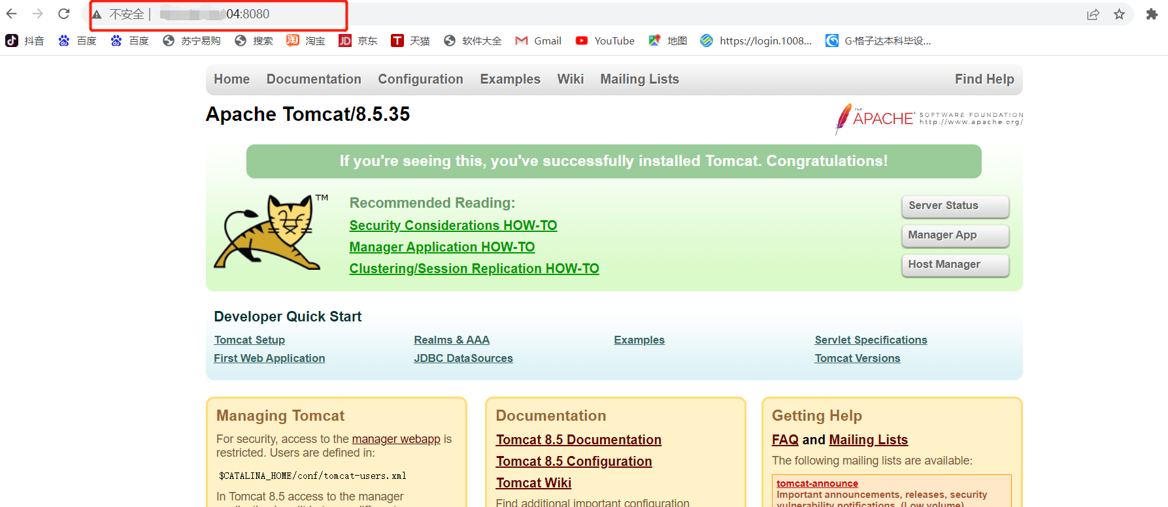Open Examples in the navigation bar

[510, 79]
